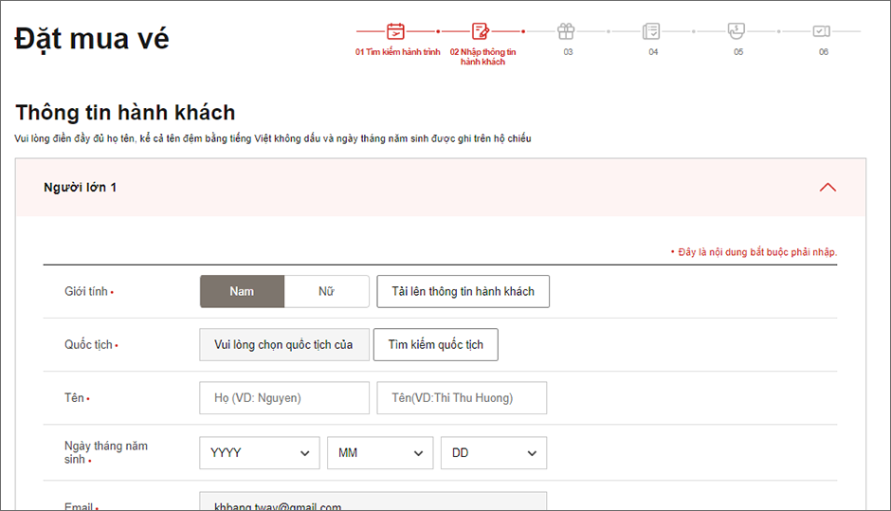891x511 pixels.
Task: Click the step 04 checklist icon
Action: tap(651, 30)
